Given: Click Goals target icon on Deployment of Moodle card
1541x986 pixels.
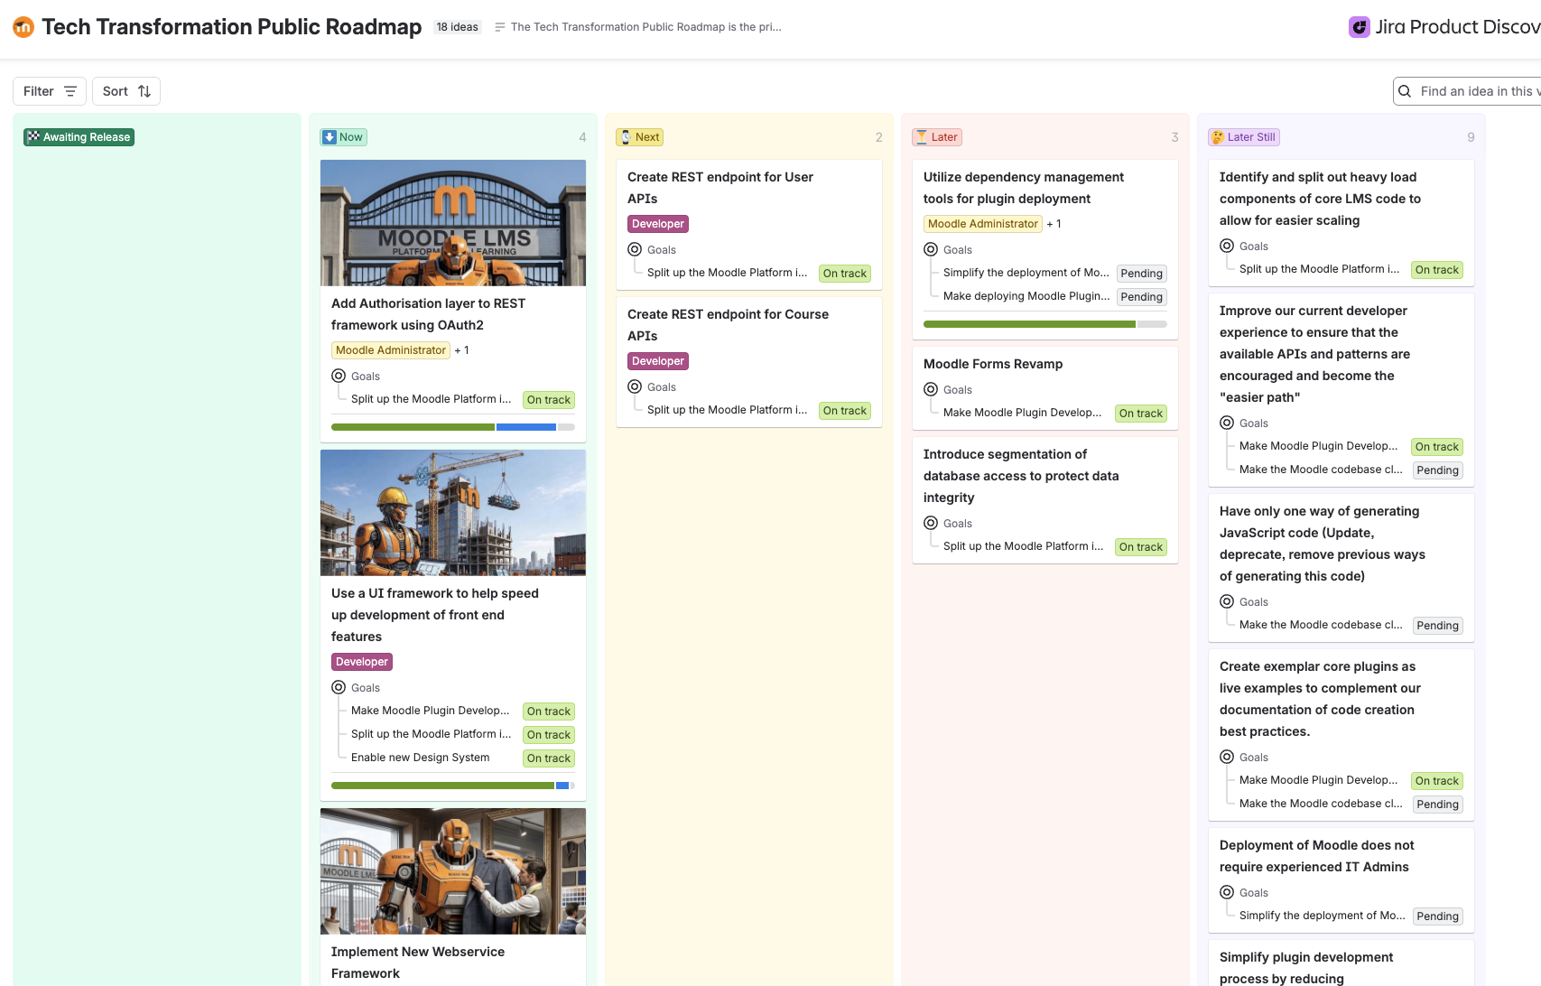Looking at the screenshot, I should (x=1227, y=892).
